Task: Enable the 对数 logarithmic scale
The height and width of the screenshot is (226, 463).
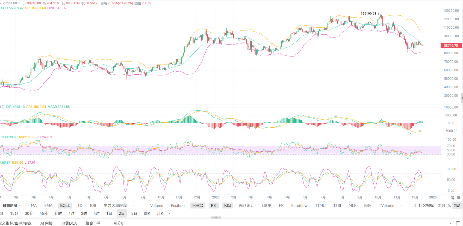Action: [x=441, y=206]
